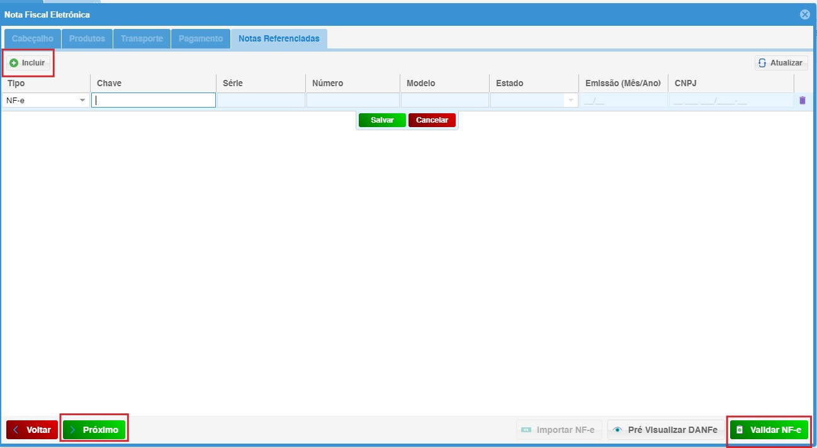This screenshot has width=817, height=448.
Task: Click Pré Visualizar DANFe eye button
Action: tap(665, 430)
